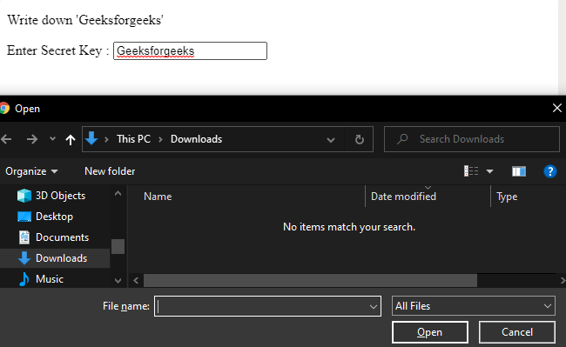The width and height of the screenshot is (566, 347).
Task: Click the 3D Objects cube icon
Action: [x=24, y=196]
